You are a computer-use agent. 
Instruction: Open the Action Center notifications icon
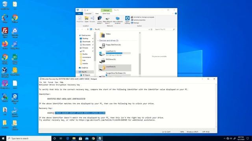pyautogui.click(x=248, y=138)
